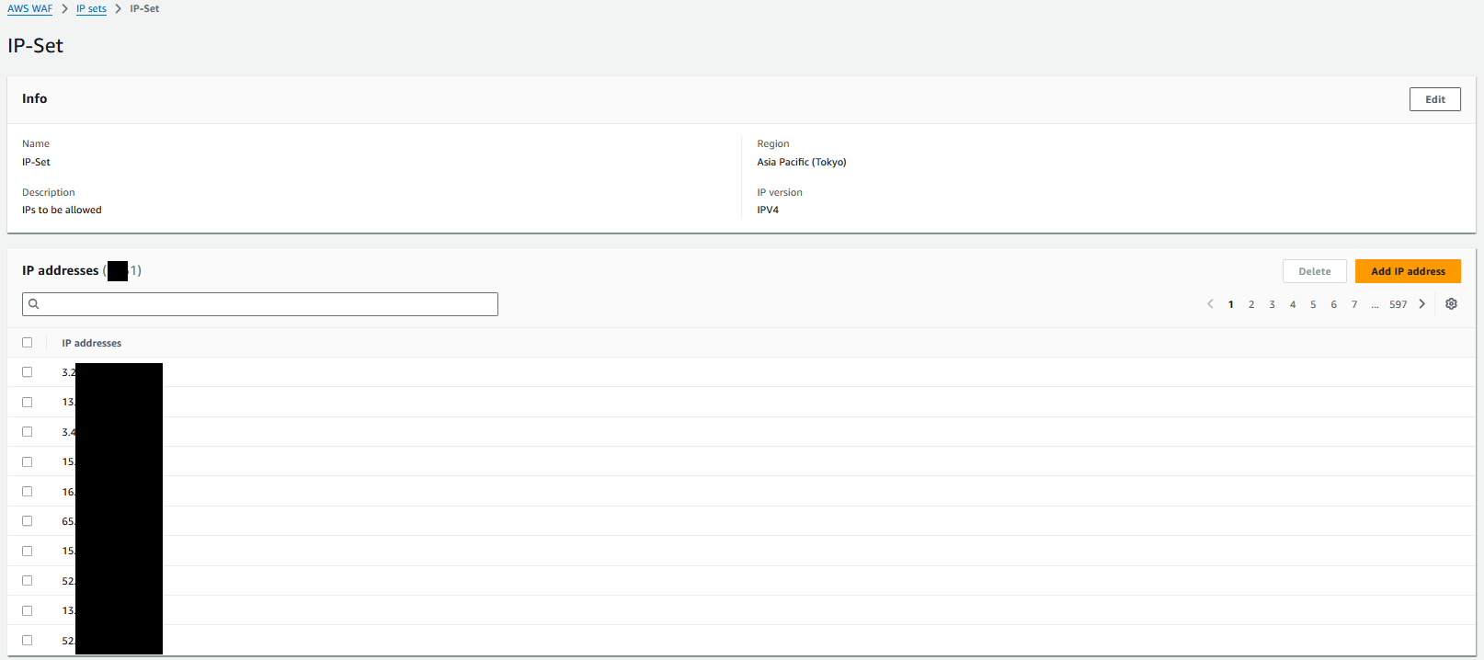
Task: Go to page 2 of IP addresses
Action: pyautogui.click(x=1251, y=304)
